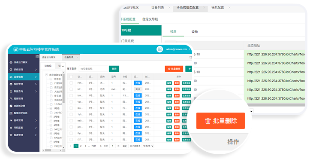Expand the 能源管理 sidebar chevron
The width and height of the screenshot is (313, 159).
pos(36,135)
